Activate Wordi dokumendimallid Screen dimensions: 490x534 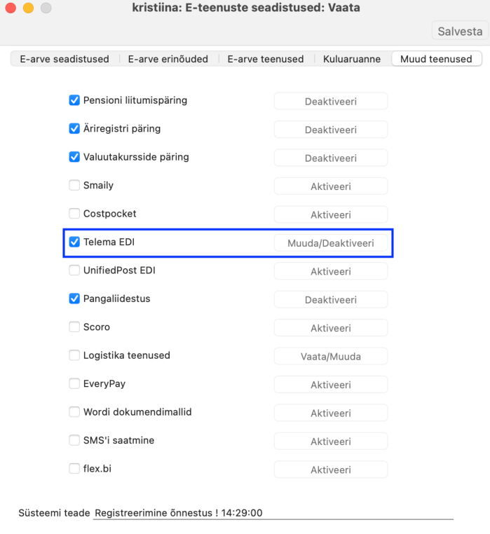pos(331,413)
